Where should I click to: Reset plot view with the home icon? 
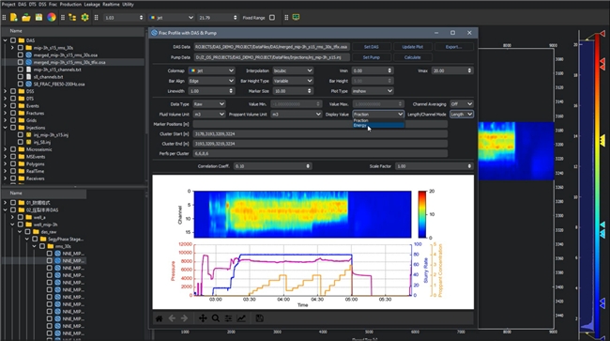coord(160,318)
